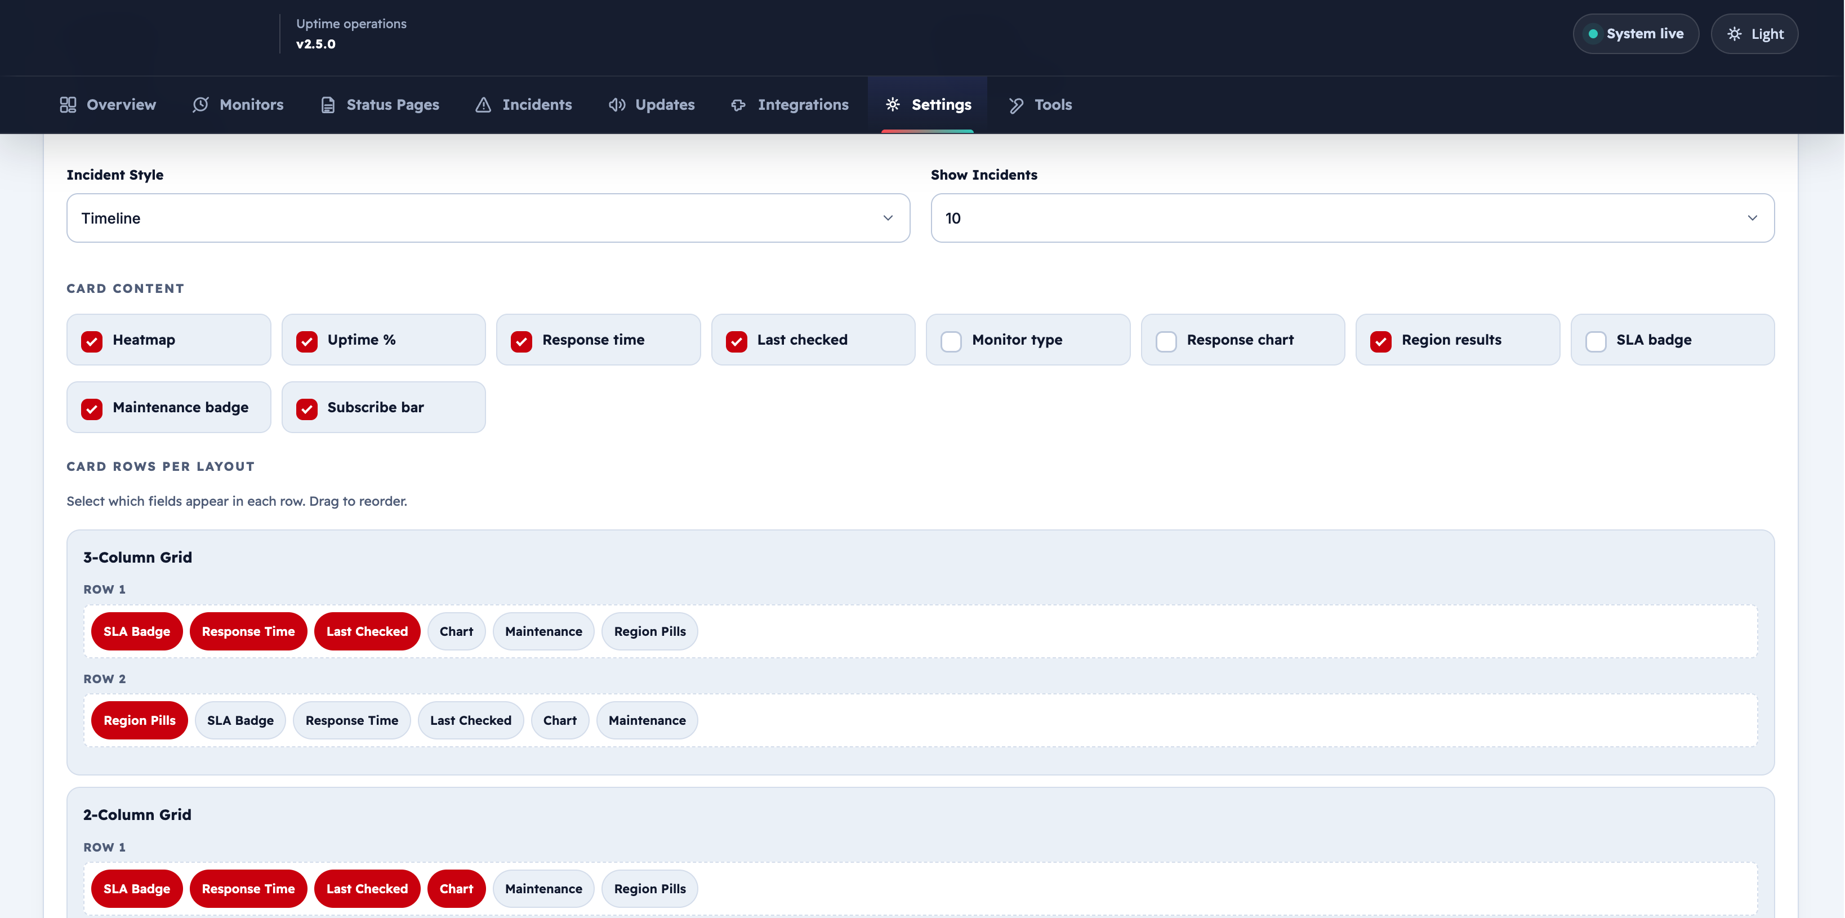Screen dimensions: 1845x918
Task: Enable the Monitor type checkbox
Action: coord(951,341)
